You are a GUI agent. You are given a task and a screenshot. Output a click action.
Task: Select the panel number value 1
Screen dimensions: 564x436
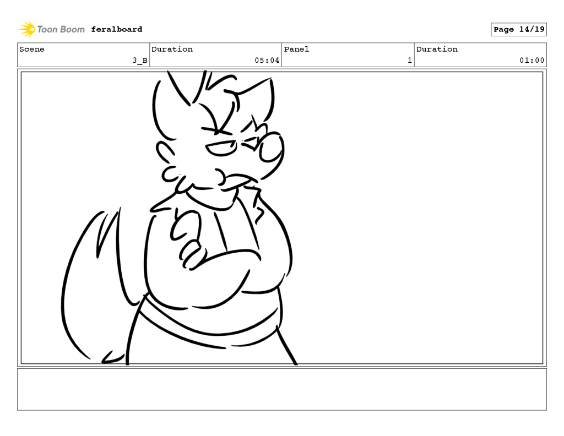pos(409,61)
